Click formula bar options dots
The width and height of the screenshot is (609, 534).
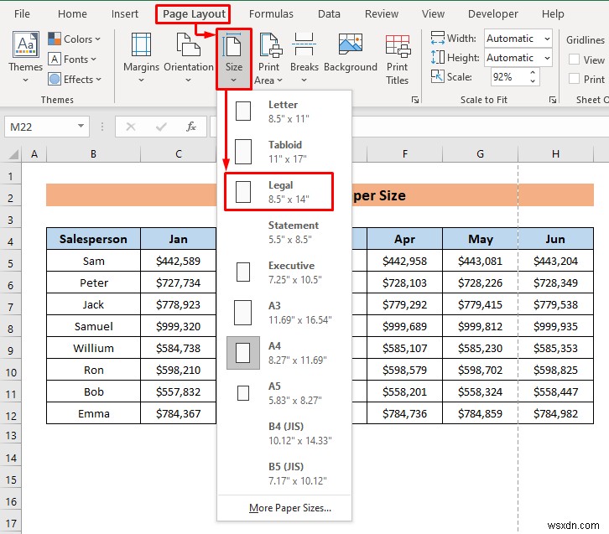(102, 127)
